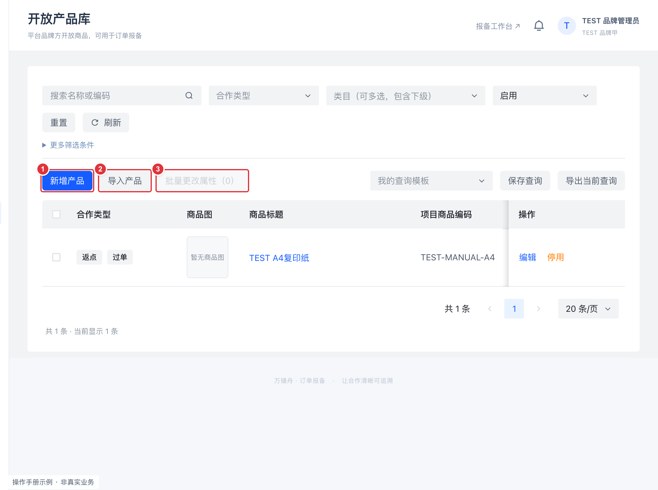Open the 启用 status dropdown
Viewport: 658px width, 490px height.
(x=545, y=96)
